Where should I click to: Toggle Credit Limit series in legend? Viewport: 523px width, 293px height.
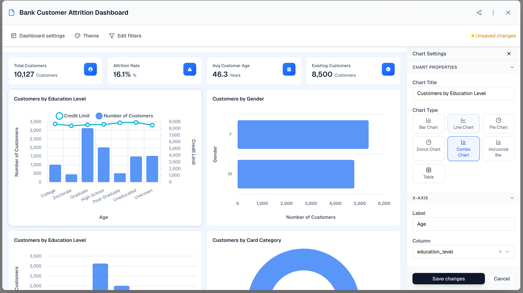73,116
